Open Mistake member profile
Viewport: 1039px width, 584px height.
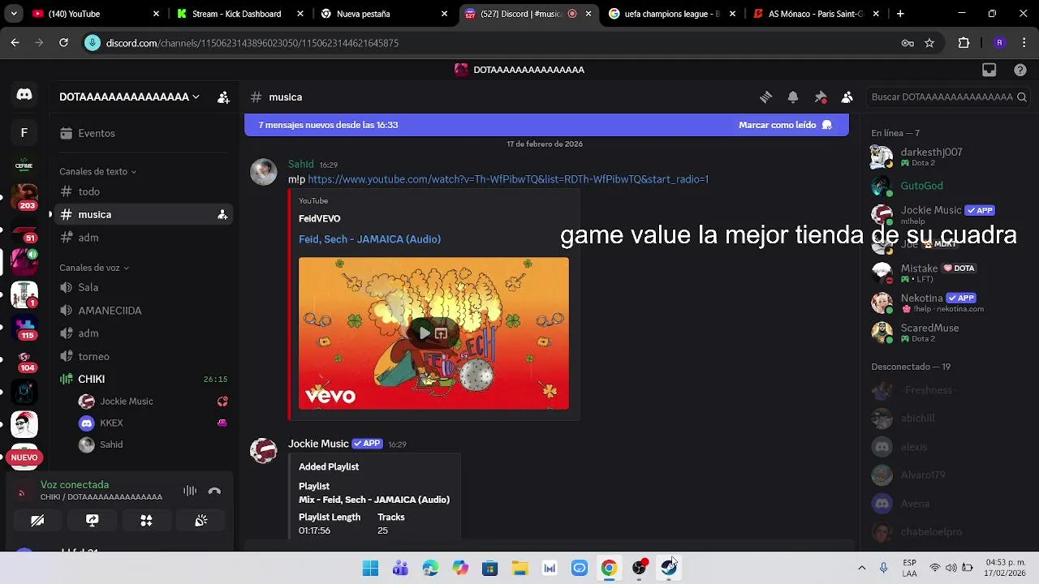click(x=946, y=273)
